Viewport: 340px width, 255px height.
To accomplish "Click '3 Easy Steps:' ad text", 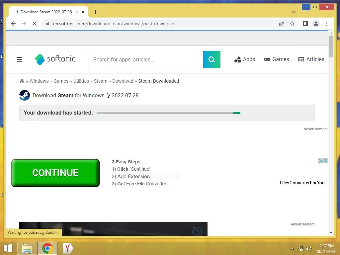I will pos(127,162).
